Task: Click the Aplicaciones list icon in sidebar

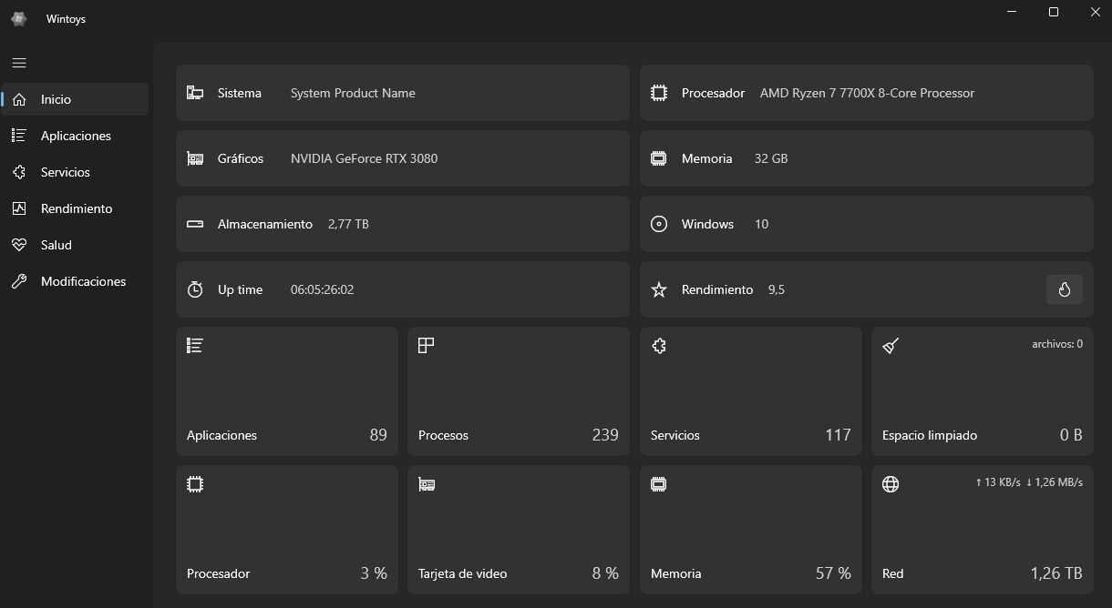Action: pos(19,136)
